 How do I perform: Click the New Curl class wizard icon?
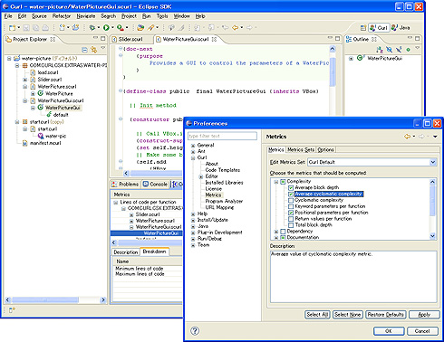coord(63,28)
